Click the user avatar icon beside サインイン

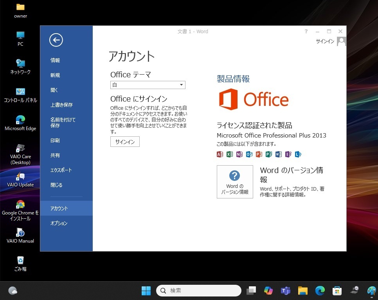point(341,41)
